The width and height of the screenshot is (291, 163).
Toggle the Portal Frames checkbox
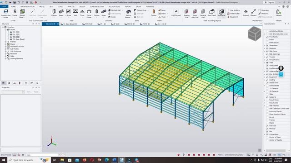coord(267,60)
